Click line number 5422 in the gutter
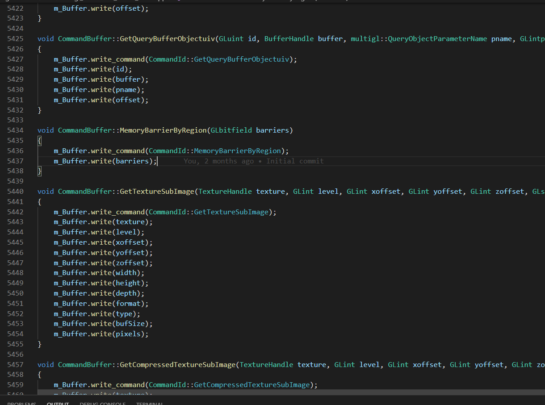 15,8
